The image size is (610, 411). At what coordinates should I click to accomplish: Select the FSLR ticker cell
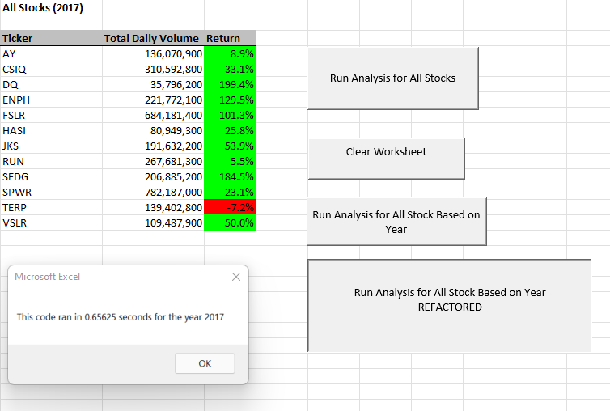(x=51, y=115)
